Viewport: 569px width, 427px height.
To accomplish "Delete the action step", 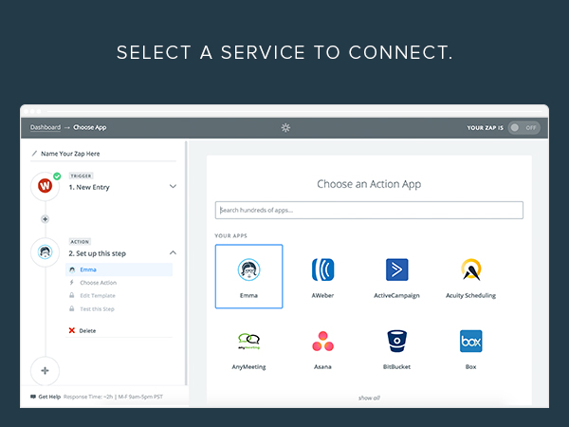I will tap(87, 331).
